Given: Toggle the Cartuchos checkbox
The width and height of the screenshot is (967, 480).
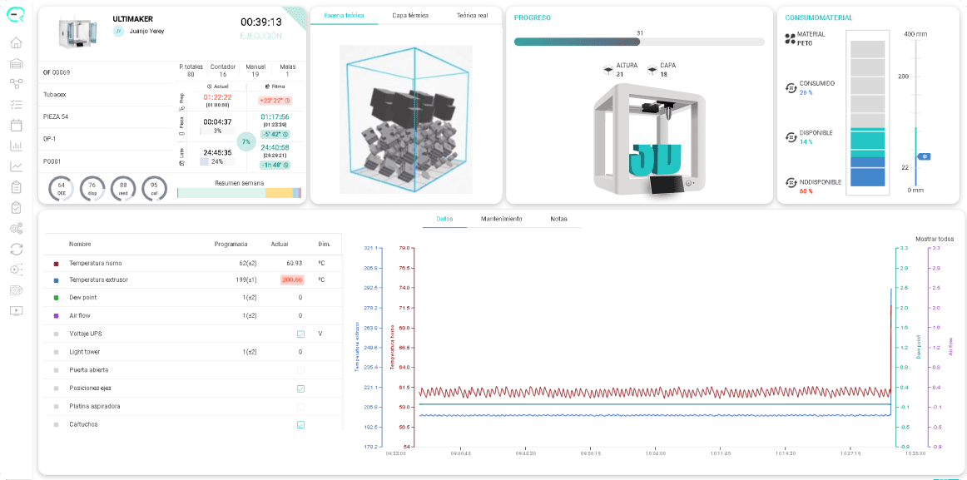Looking at the screenshot, I should pyautogui.click(x=300, y=424).
